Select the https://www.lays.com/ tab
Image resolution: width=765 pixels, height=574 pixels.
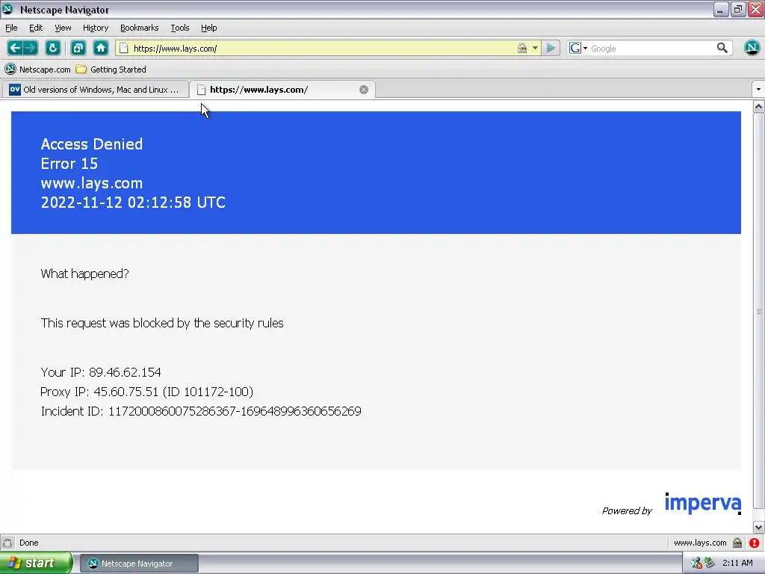tap(282, 90)
